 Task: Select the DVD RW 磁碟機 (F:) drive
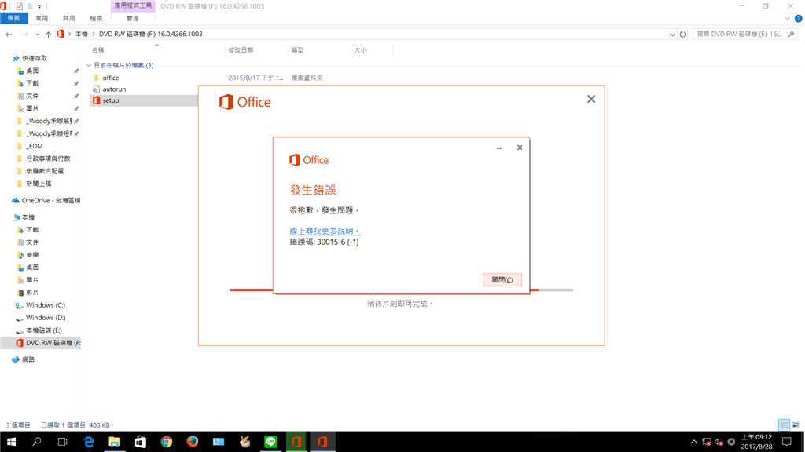pyautogui.click(x=53, y=343)
